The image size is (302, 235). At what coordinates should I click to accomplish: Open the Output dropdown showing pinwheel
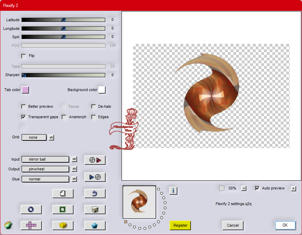tap(45, 169)
